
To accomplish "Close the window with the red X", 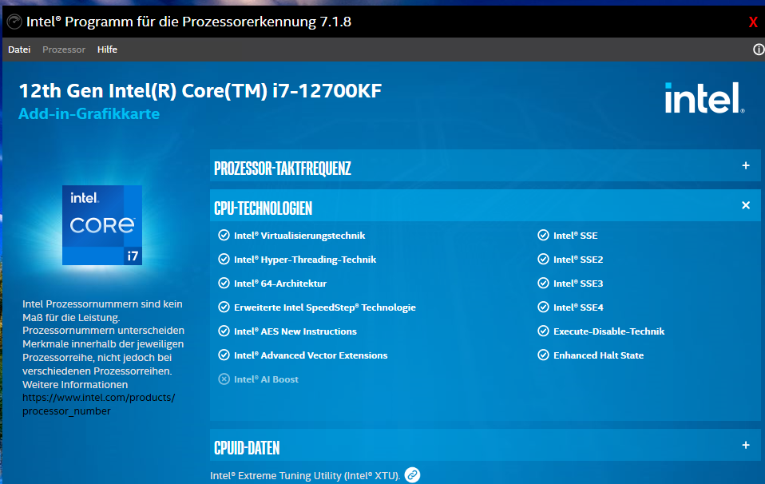I will click(x=753, y=22).
